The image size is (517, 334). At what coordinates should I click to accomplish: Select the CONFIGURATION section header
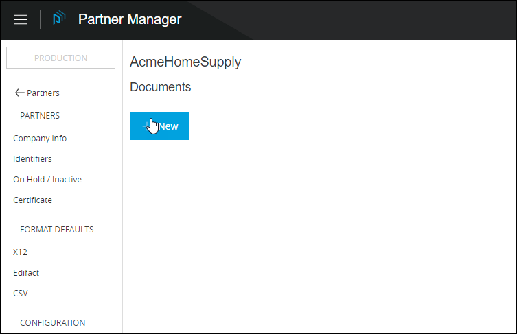53,323
